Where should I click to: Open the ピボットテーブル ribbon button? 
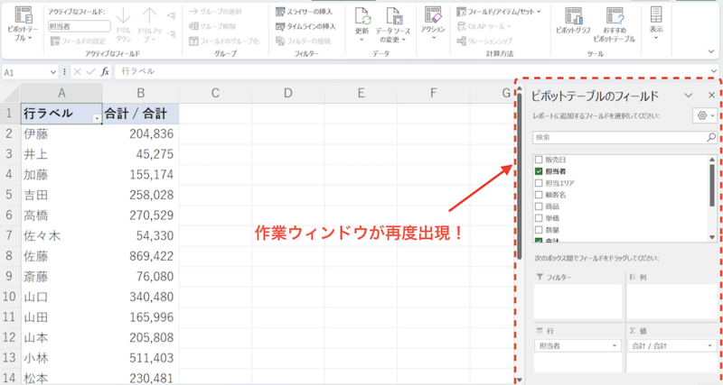[x=23, y=25]
